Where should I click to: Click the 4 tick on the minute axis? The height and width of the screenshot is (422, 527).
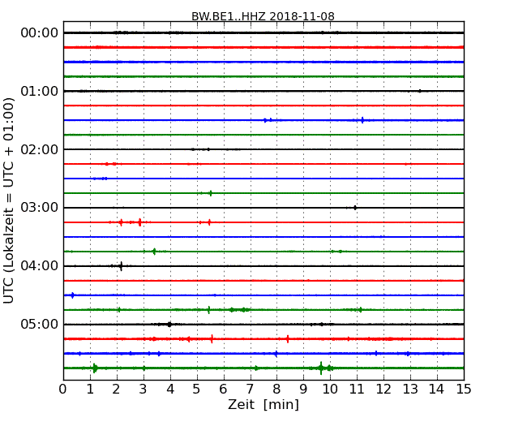(x=170, y=390)
